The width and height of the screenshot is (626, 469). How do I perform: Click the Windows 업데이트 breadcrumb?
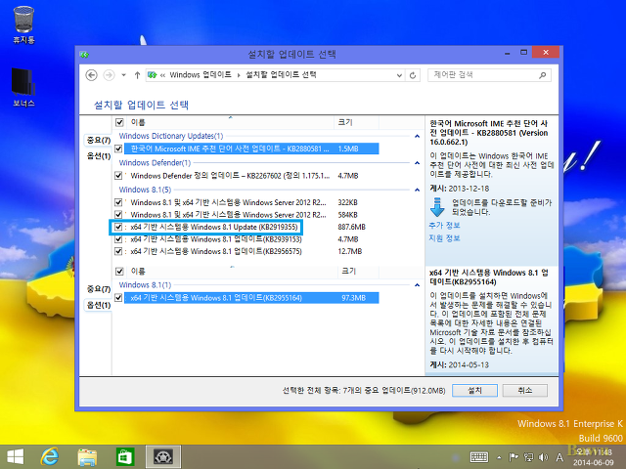(x=201, y=75)
